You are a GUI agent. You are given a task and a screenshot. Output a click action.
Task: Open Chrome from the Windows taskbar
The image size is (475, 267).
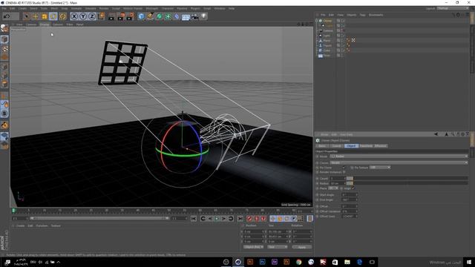pos(298,262)
